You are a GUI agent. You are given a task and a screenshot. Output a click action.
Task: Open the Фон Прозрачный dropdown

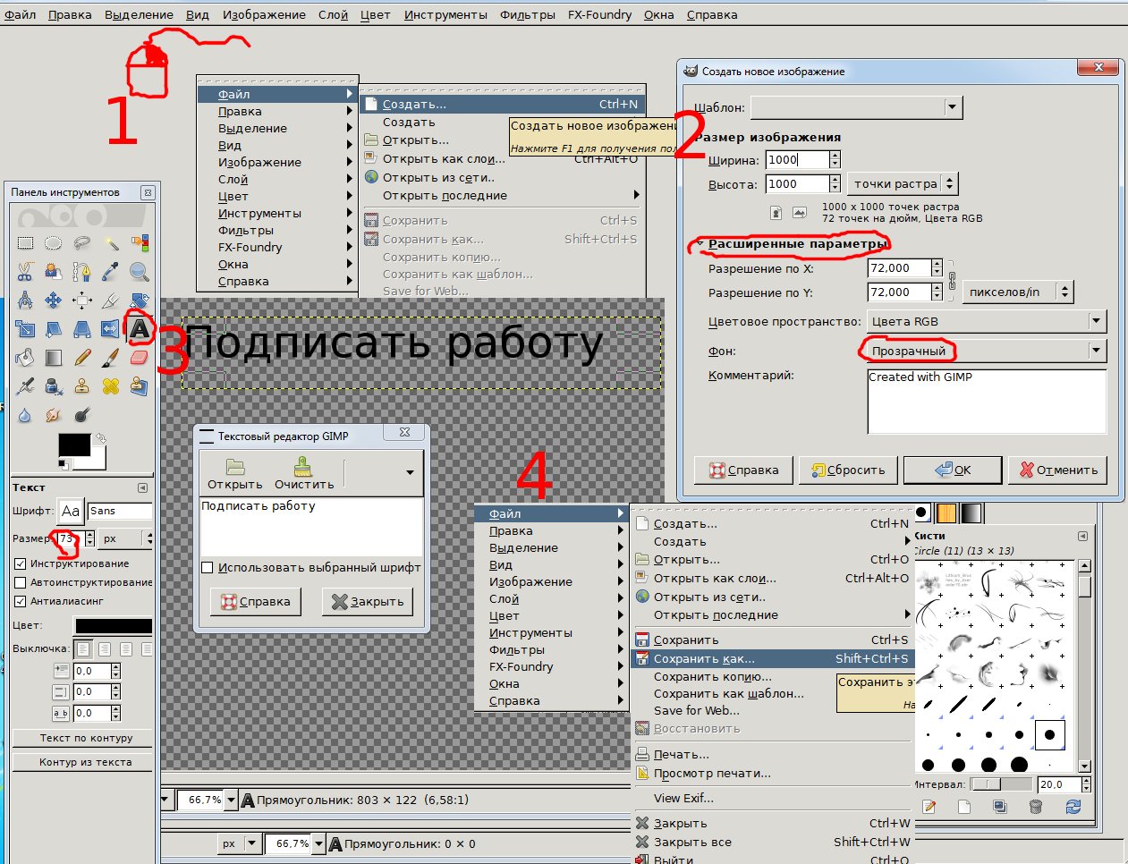[987, 351]
